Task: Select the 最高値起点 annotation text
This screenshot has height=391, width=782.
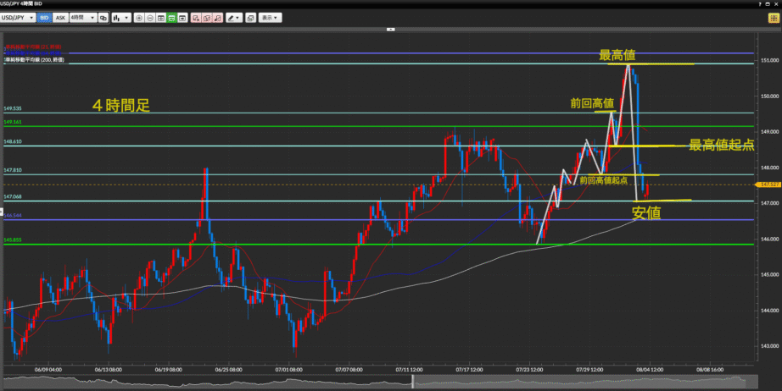Action: point(721,146)
